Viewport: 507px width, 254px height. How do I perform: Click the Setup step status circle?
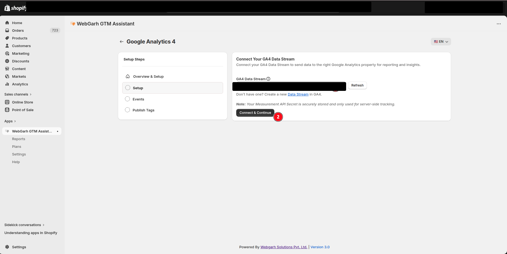click(x=128, y=88)
